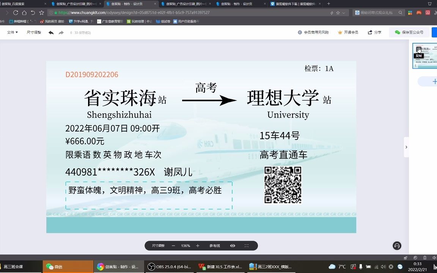Click the 会员商用无风险 badge icon

tap(300, 32)
